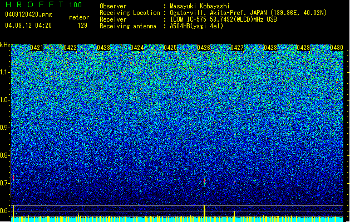Click the 0.8 kHz axis tick label

4,155
